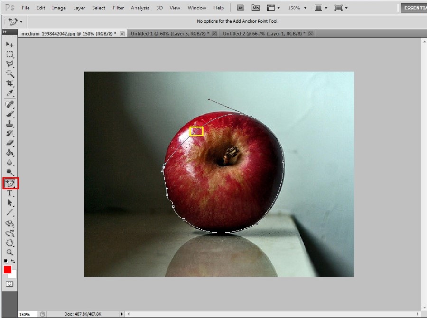Select the Zoom tool in toolbox
This screenshot has width=427, height=318.
pos(9,252)
